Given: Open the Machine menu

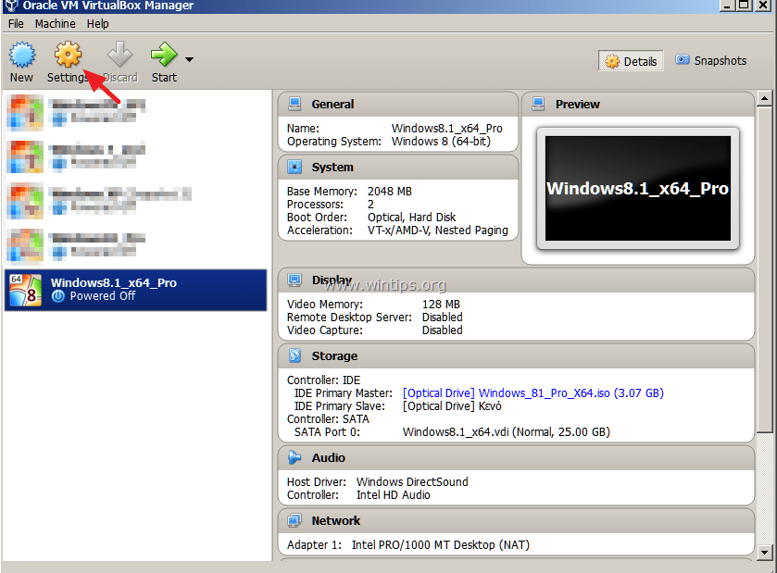Looking at the screenshot, I should [55, 24].
